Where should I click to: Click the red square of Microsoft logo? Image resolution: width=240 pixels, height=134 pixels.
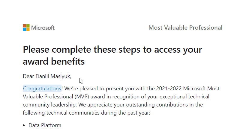click(24, 26)
